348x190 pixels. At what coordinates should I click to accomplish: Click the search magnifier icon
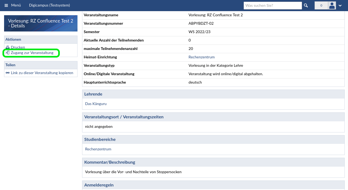point(306,5)
